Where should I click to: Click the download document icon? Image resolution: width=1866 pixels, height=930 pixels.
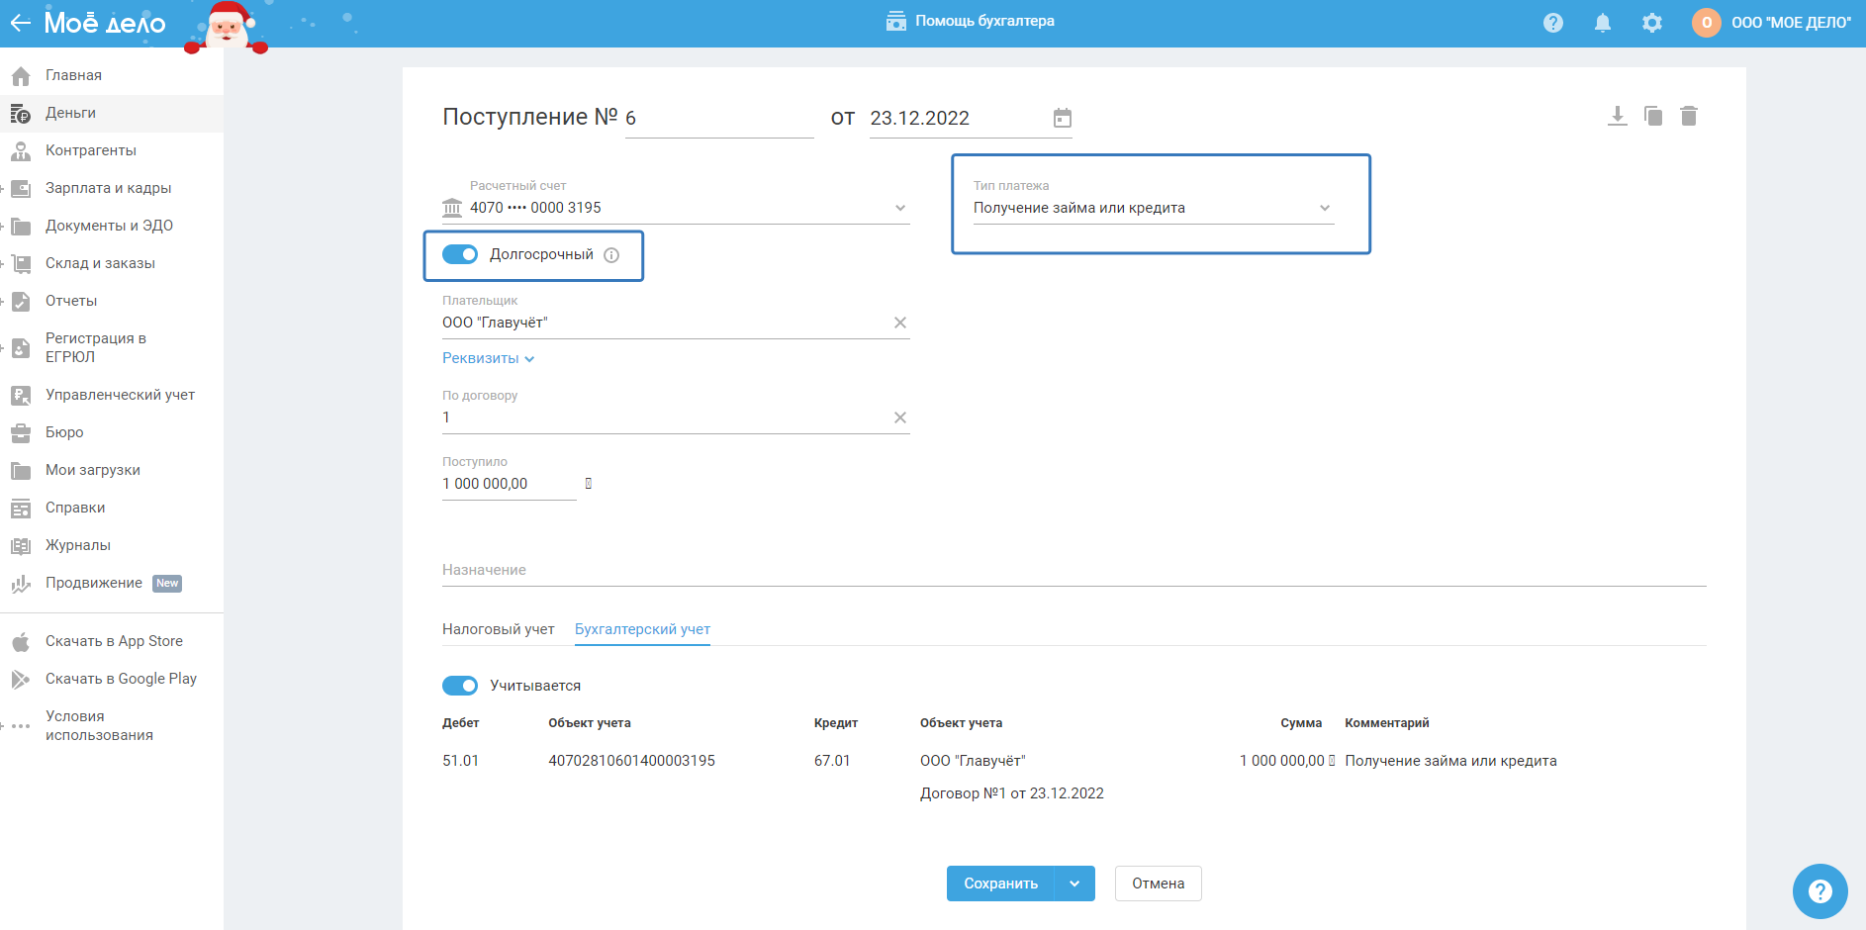click(x=1617, y=116)
